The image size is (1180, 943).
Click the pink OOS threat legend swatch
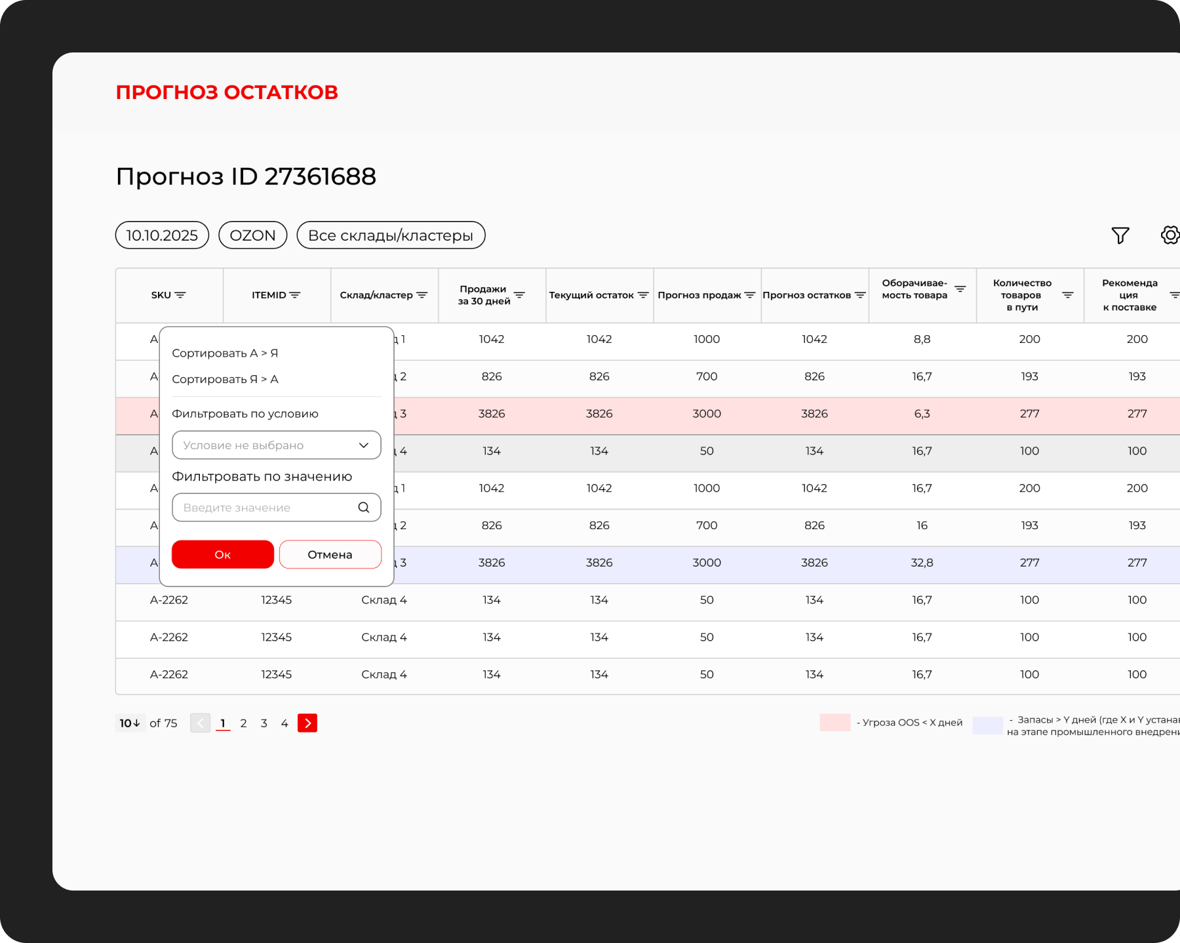pyautogui.click(x=835, y=723)
